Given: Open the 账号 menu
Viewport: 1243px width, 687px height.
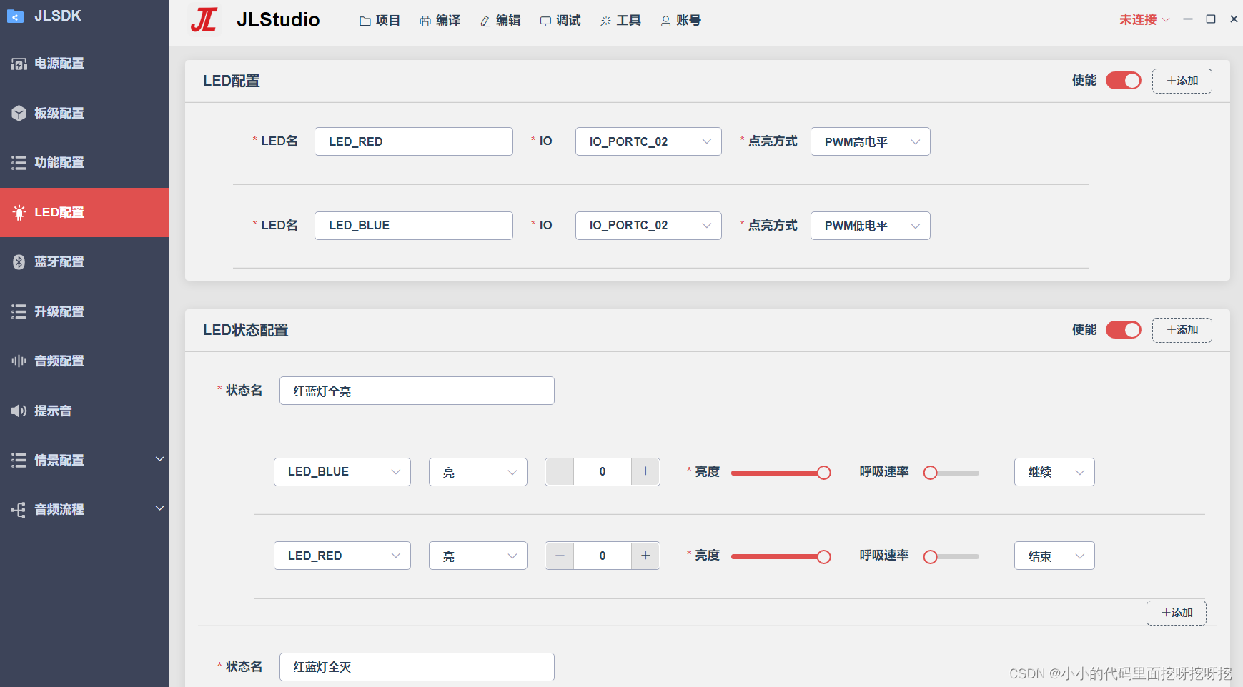Looking at the screenshot, I should (x=680, y=21).
